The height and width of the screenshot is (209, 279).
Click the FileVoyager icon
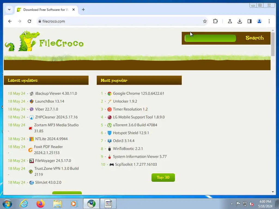pyautogui.click(x=32, y=161)
